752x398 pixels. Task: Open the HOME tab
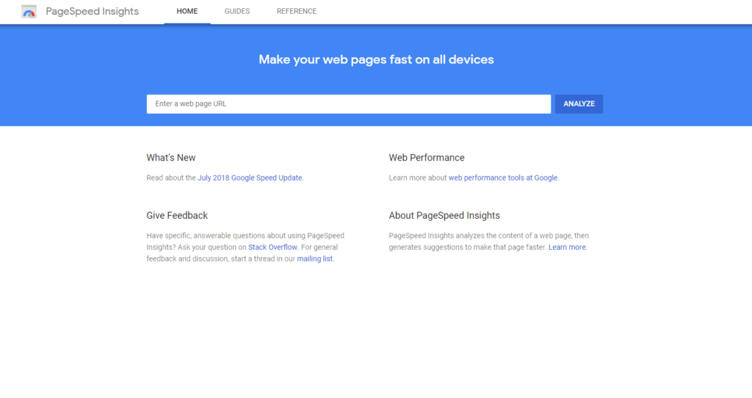pyautogui.click(x=187, y=12)
